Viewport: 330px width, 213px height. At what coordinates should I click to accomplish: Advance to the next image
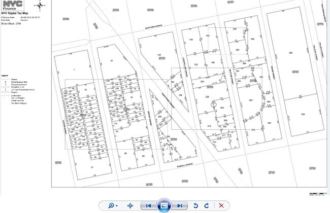pos(179,205)
